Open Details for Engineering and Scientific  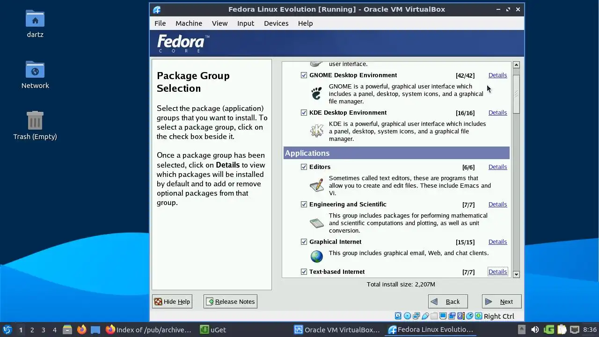tap(497, 204)
